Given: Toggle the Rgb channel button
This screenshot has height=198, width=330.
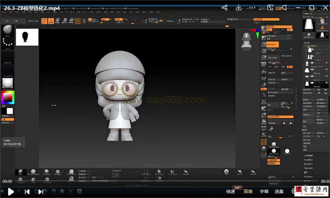Looking at the screenshot, I should click(x=105, y=20).
